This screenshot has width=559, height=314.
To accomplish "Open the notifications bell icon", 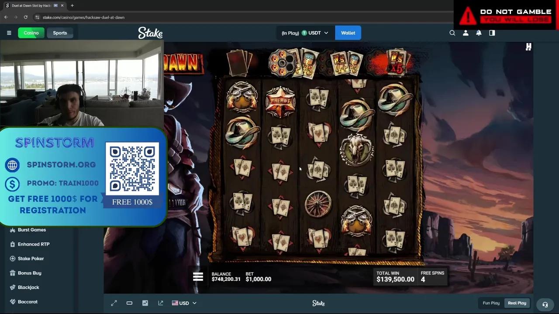I will 479,33.
